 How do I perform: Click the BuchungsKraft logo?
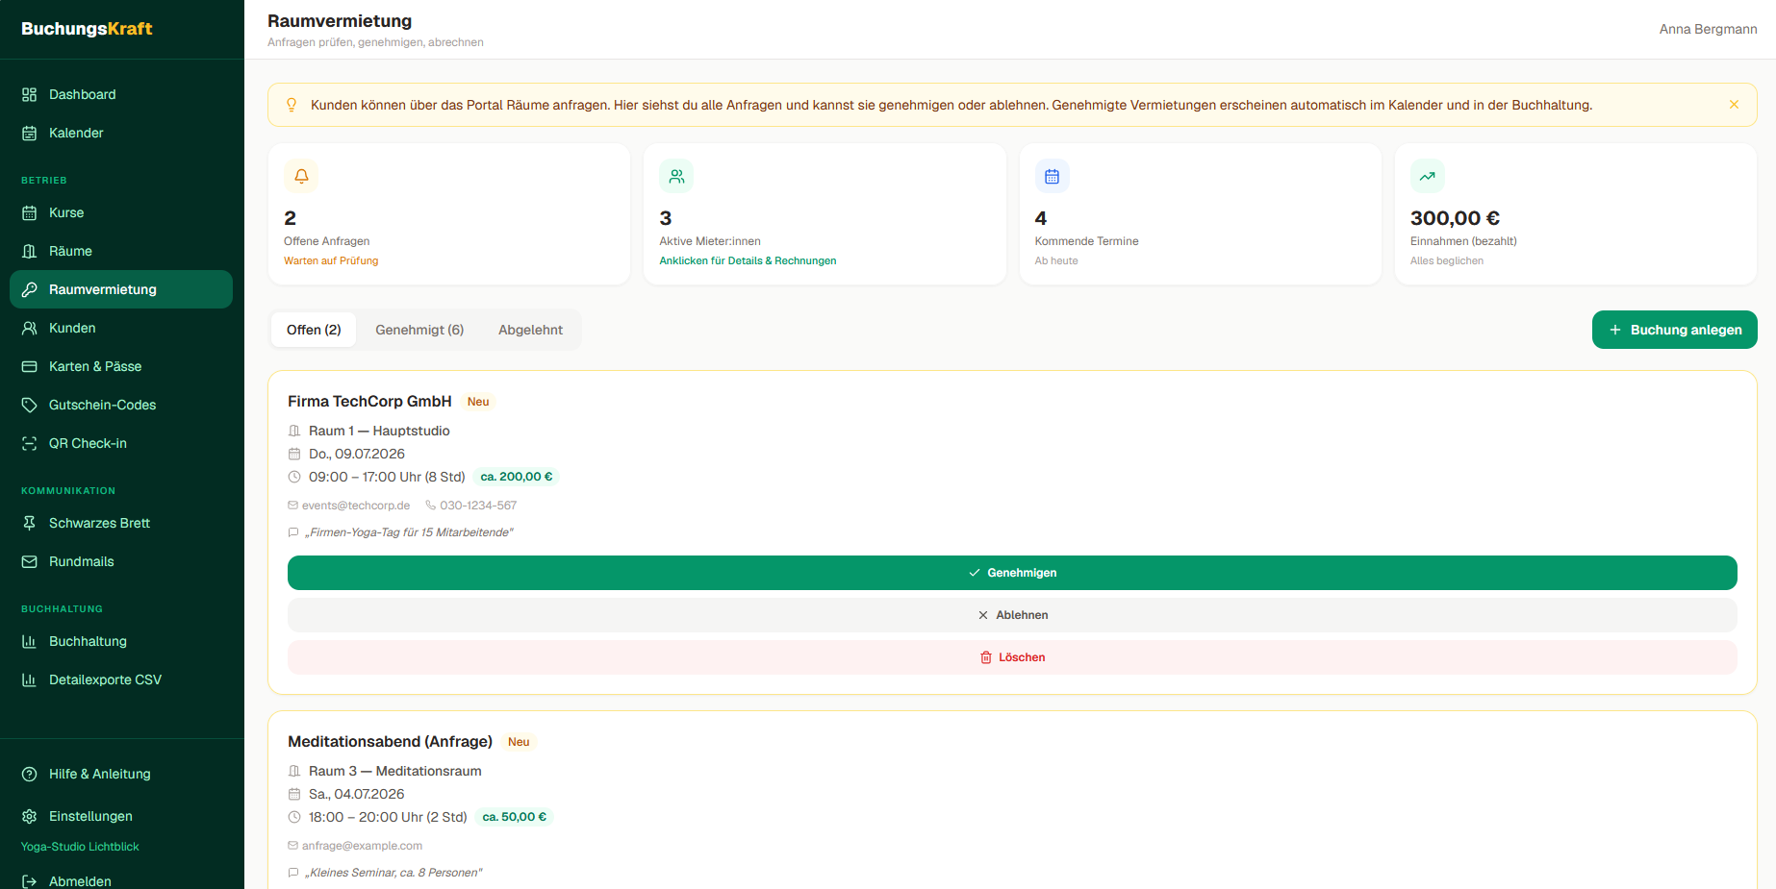point(87,29)
